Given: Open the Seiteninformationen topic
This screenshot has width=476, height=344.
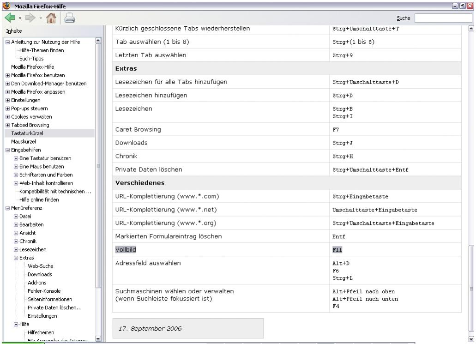Looking at the screenshot, I should tap(50, 299).
